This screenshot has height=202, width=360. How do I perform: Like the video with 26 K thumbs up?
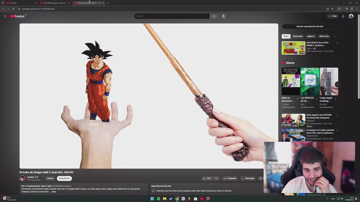(x=207, y=178)
